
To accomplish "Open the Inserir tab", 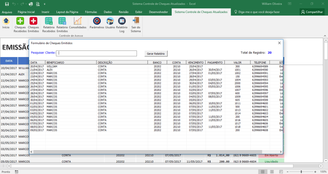I will (46, 12).
